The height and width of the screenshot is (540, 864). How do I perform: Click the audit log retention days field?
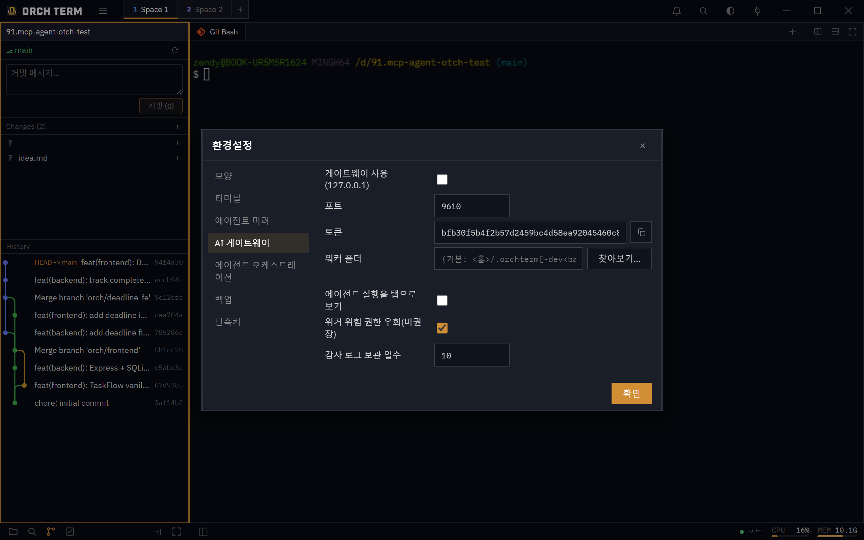coord(471,355)
